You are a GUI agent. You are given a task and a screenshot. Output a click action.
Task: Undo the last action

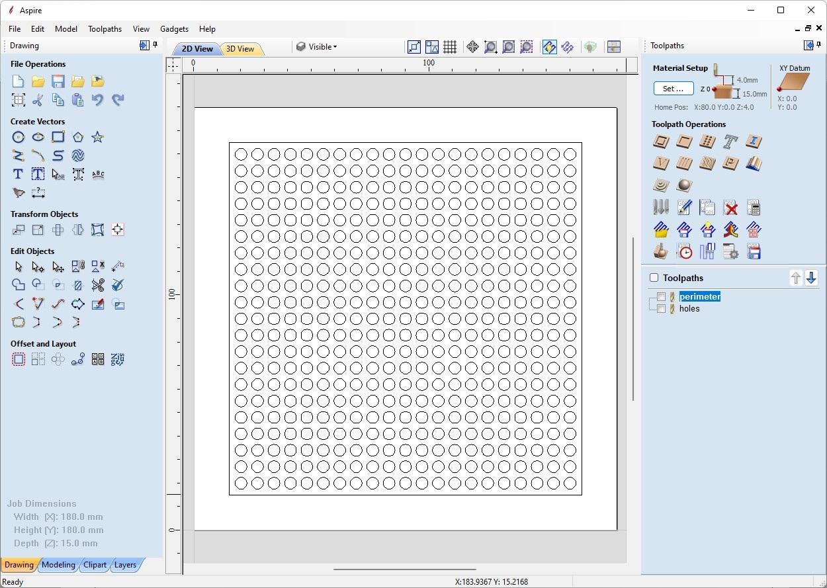[x=98, y=100]
